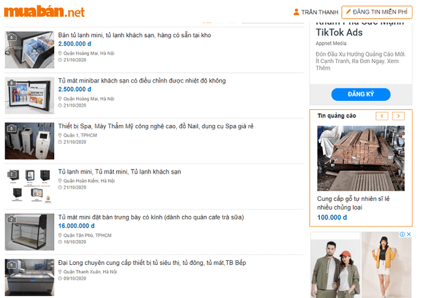Image resolution: width=421 pixels, height=298 pixels.
Task: Click the ad info icon on fashion ad
Action: (402, 234)
